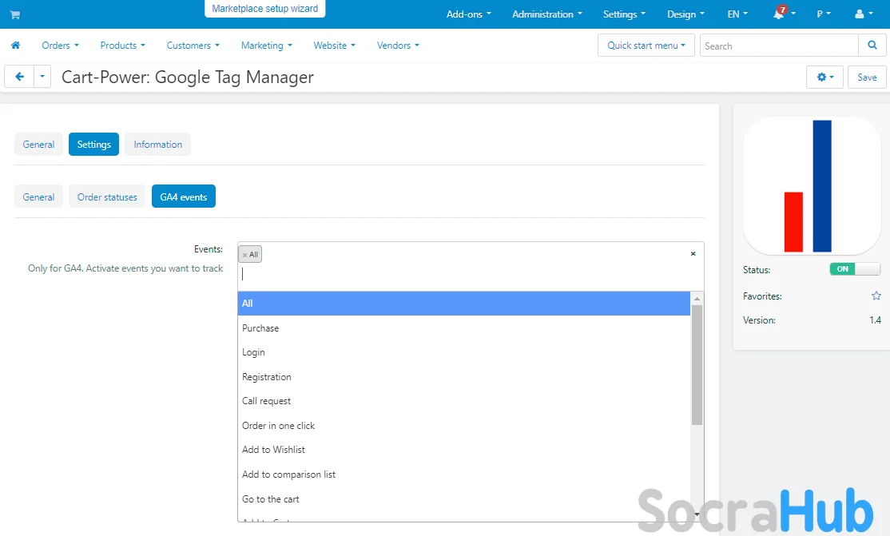Open the Quick start menu dropdown
The width and height of the screenshot is (890, 536).
(x=646, y=46)
